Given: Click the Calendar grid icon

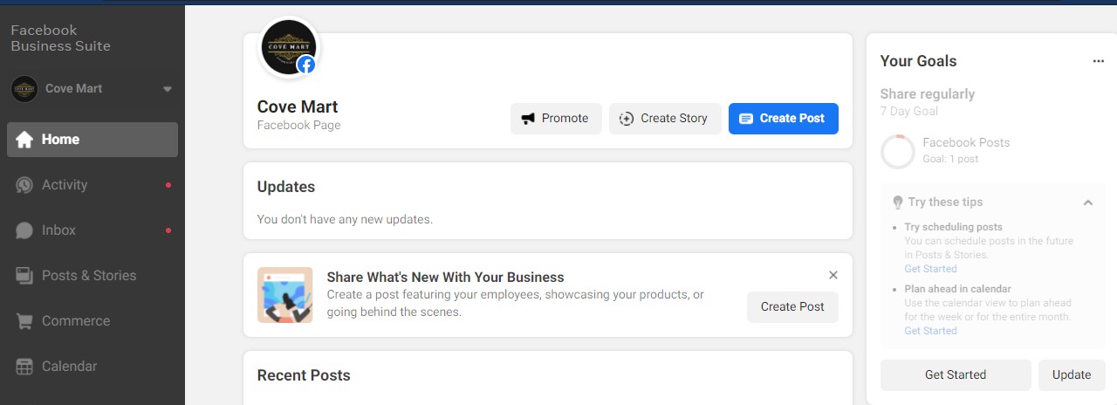Looking at the screenshot, I should tap(24, 367).
